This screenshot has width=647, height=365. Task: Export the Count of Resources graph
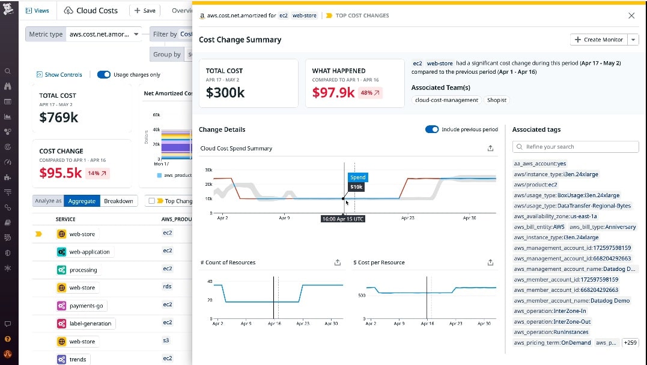tap(338, 262)
